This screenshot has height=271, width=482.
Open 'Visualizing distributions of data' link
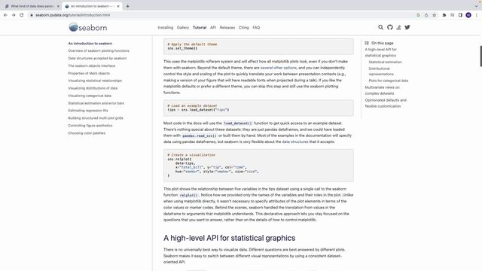point(93,88)
